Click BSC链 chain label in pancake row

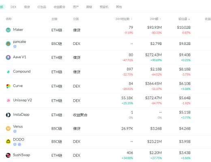[56, 44]
